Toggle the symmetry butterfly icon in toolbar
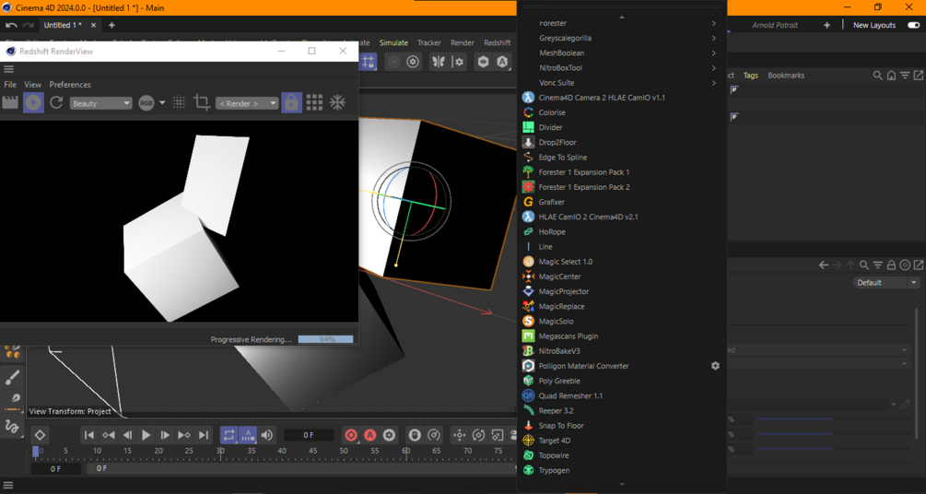 coord(439,62)
